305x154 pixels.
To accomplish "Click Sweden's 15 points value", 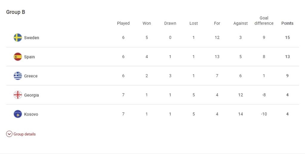I will [x=287, y=38].
